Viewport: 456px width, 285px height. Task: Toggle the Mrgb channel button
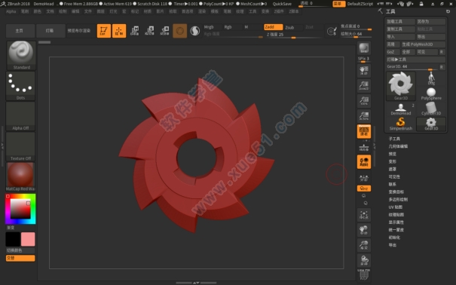tap(213, 27)
